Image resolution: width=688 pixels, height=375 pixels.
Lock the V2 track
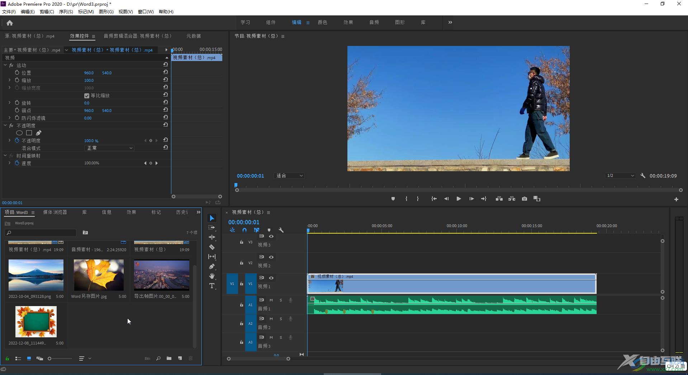241,263
